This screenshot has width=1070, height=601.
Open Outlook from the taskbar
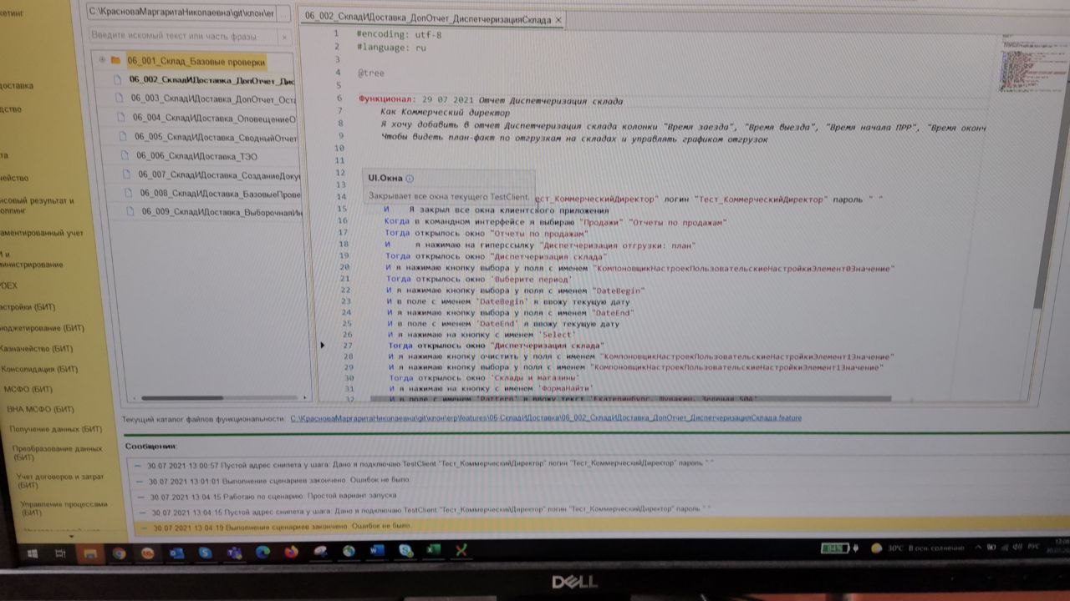(176, 553)
